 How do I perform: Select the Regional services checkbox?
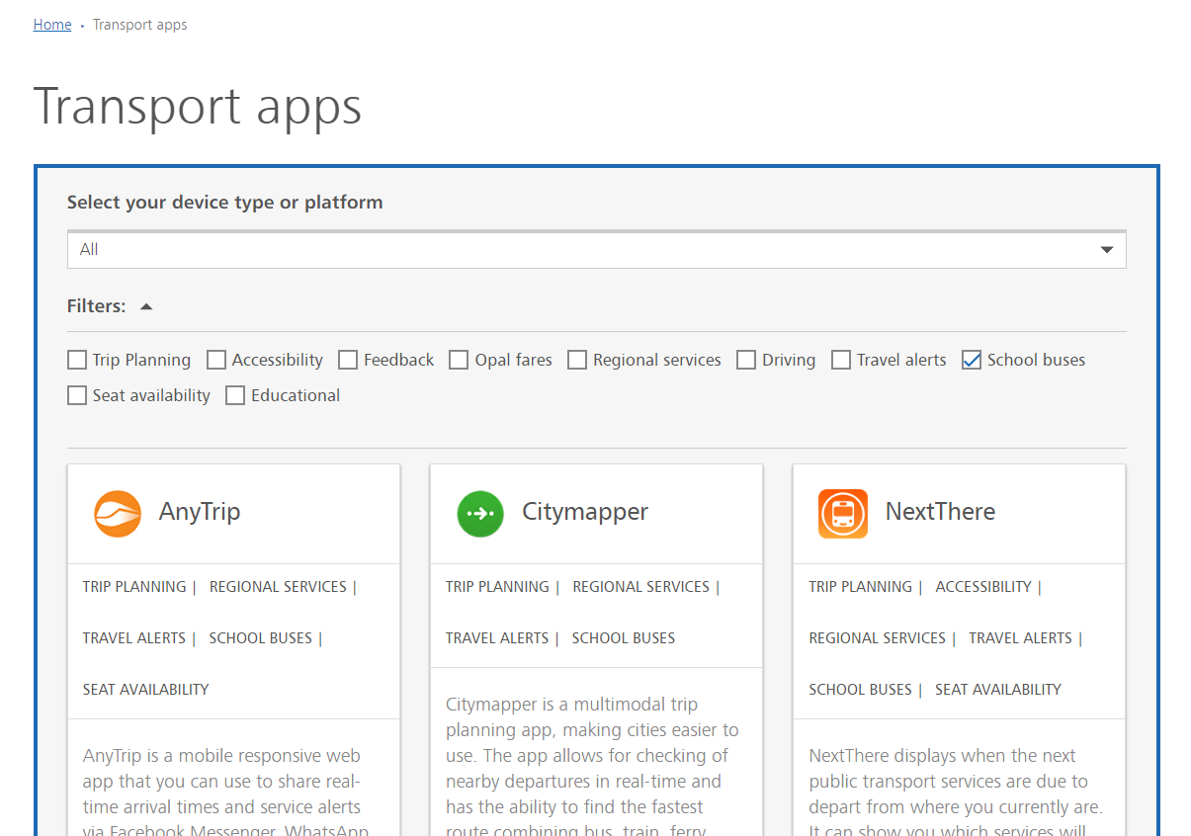[577, 360]
